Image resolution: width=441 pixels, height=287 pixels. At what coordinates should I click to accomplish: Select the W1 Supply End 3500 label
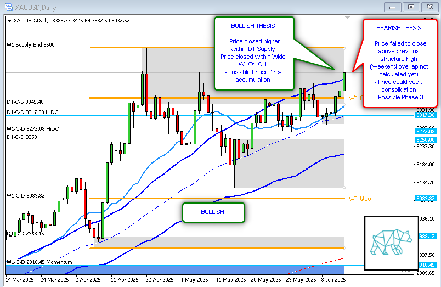pos(31,45)
